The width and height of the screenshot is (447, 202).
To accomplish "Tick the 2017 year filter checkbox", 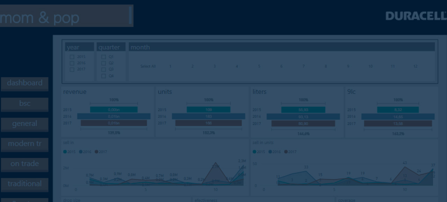I will coord(72,69).
